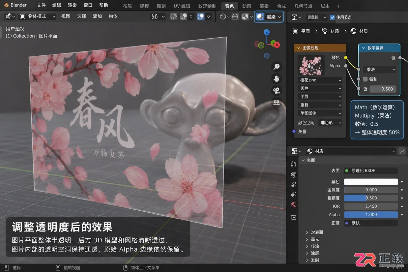
Task: Open the Tool properties tab icon
Action: [x=294, y=164]
